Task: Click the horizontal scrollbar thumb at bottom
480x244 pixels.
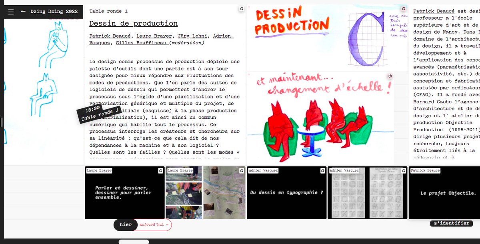Action: (134, 242)
